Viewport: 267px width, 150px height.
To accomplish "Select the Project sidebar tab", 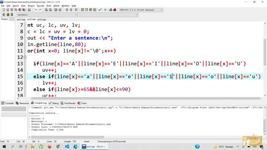I will coord(5,19).
